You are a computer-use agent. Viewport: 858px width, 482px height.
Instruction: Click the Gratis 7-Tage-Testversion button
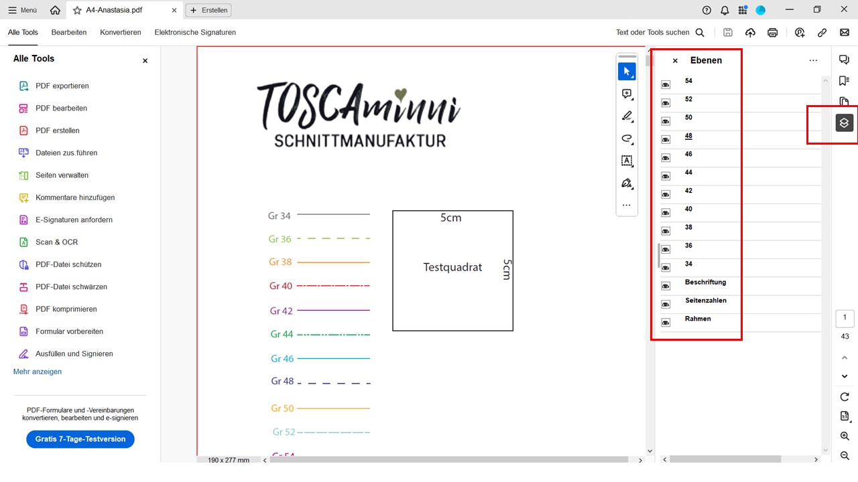80,439
